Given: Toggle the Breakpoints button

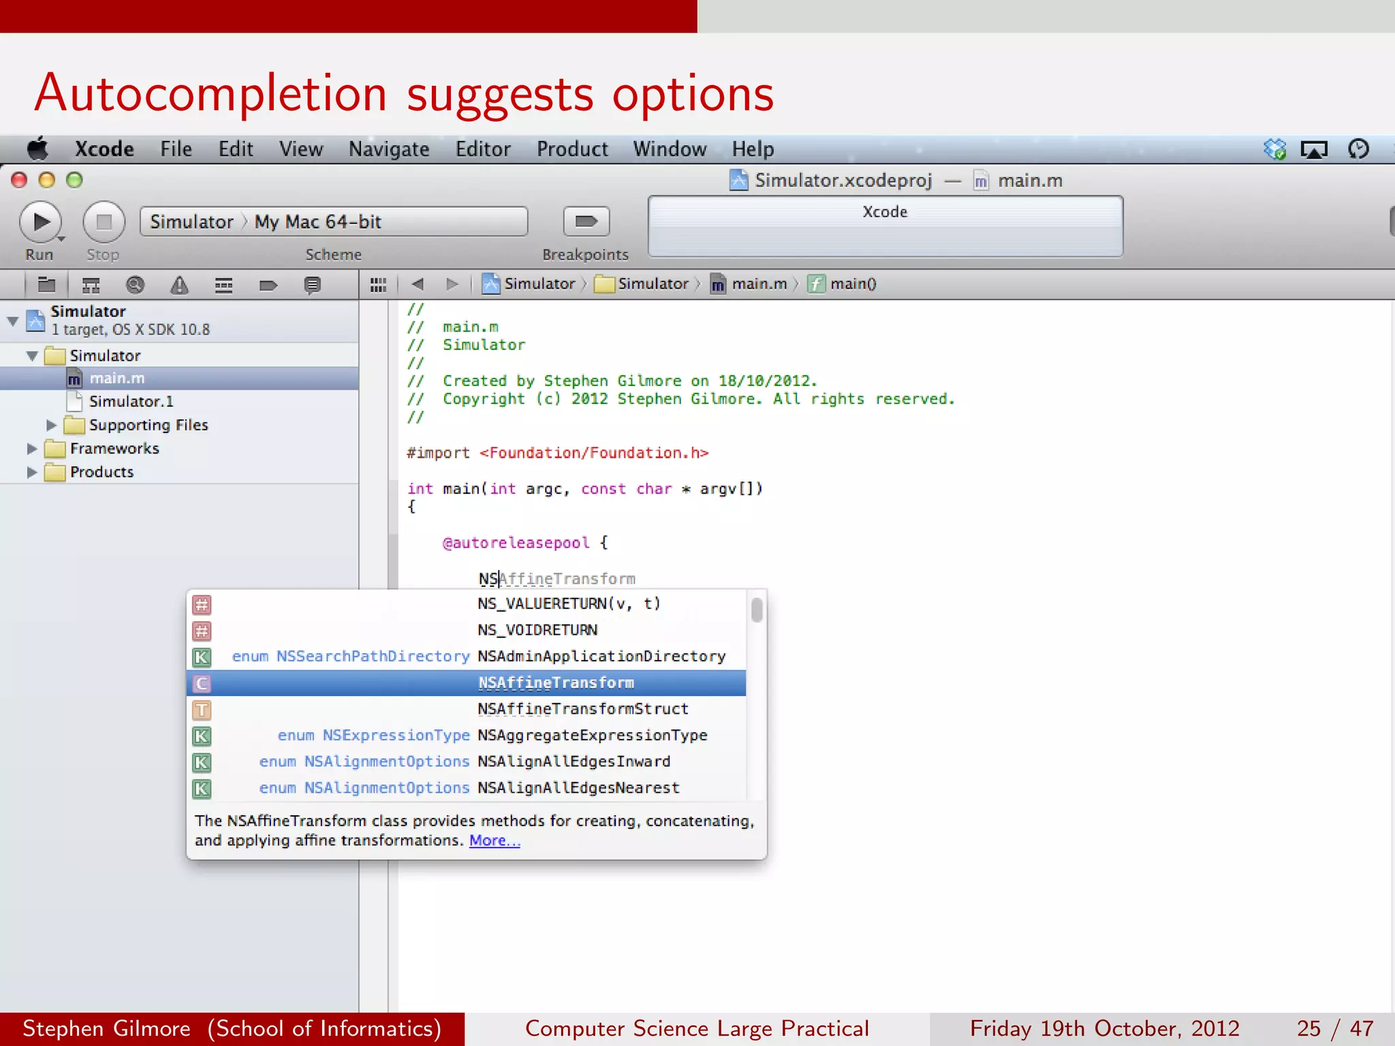Looking at the screenshot, I should pos(586,221).
